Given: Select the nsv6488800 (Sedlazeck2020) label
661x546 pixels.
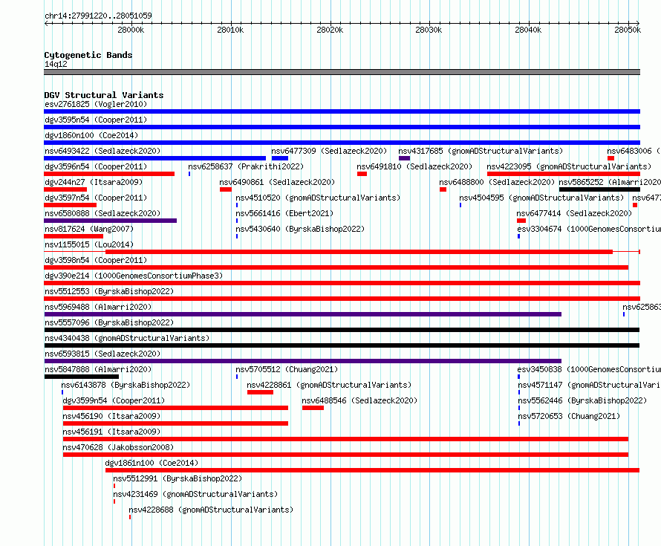Looking at the screenshot, I should [x=497, y=182].
